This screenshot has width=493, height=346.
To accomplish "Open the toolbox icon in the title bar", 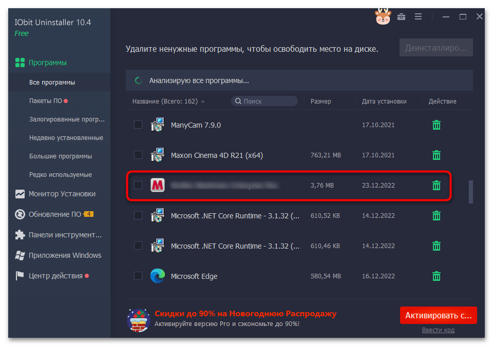I will 401,16.
